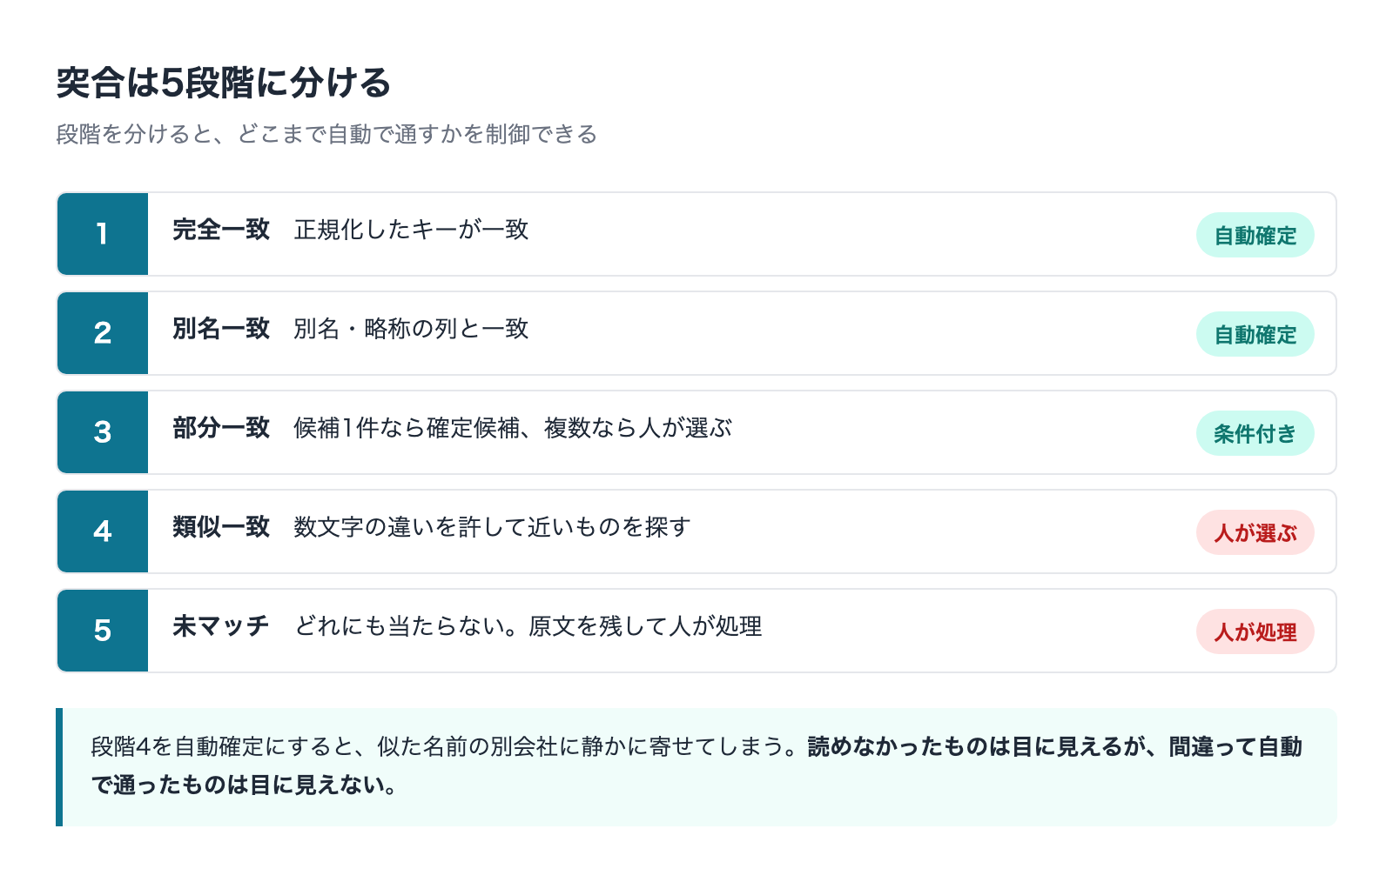Select the 部分一致 row label

(221, 428)
